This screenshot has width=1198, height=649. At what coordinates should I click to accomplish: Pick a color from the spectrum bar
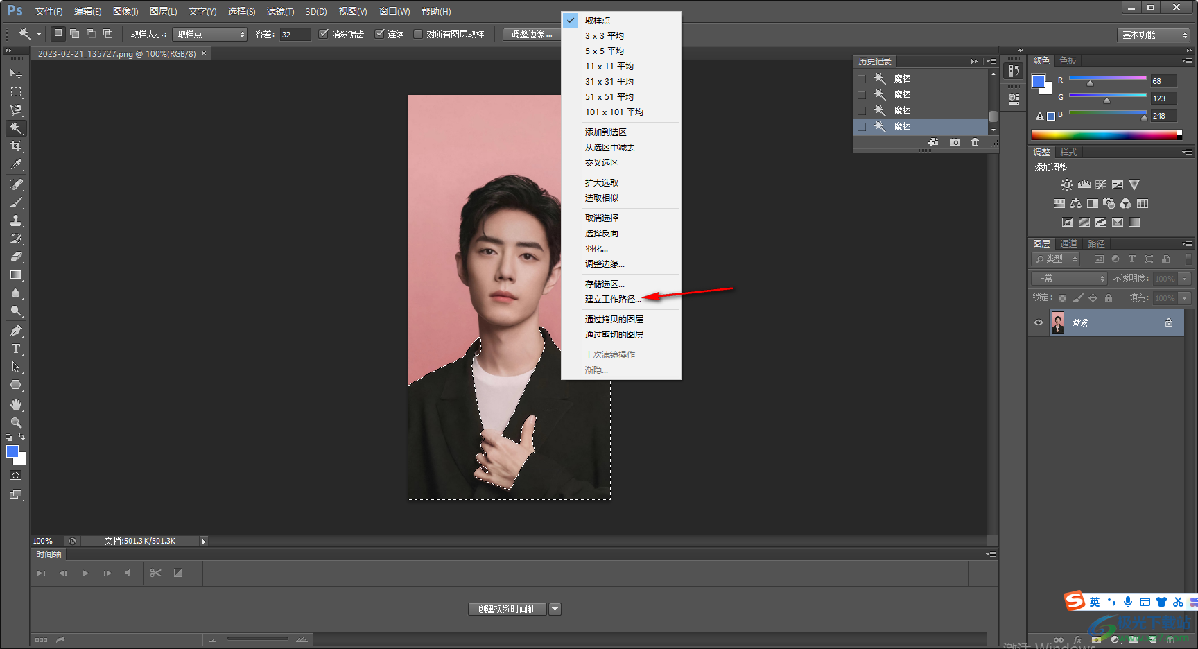(x=1106, y=135)
